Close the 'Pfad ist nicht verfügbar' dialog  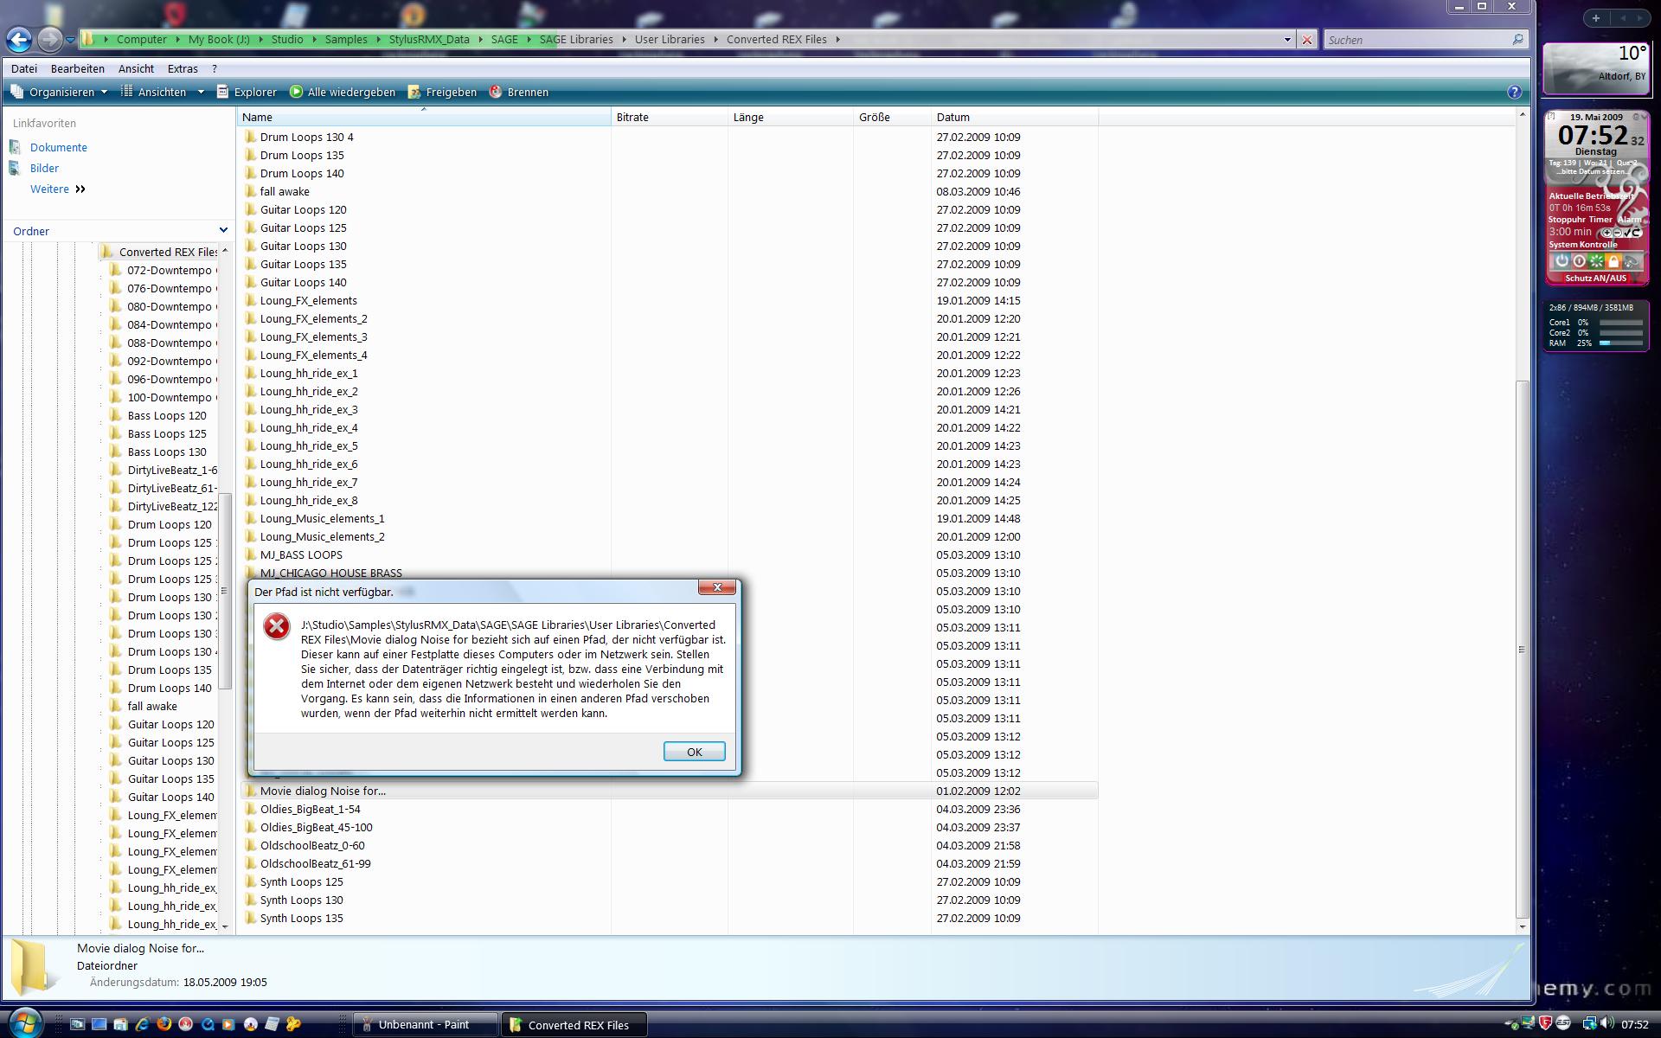point(717,588)
